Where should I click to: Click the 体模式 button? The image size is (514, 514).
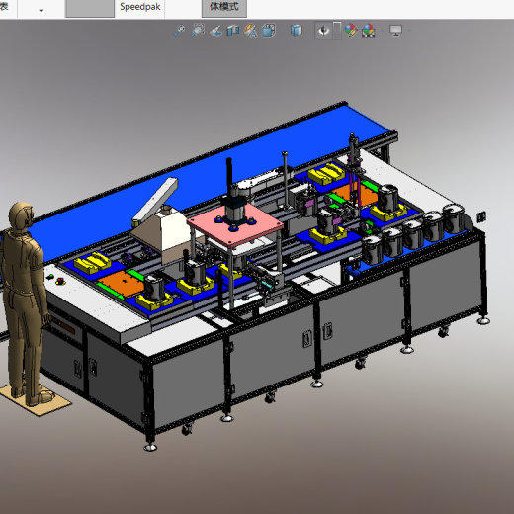pos(224,8)
